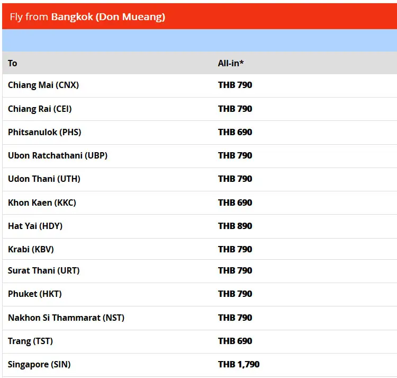Select Trang (TST) destination
The image size is (397, 378).
pos(30,341)
